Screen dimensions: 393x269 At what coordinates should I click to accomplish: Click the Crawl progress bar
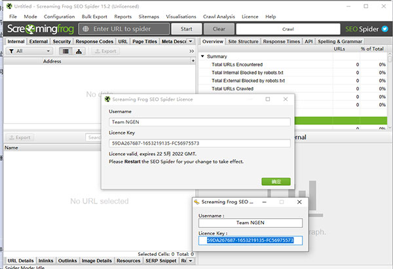[288, 29]
